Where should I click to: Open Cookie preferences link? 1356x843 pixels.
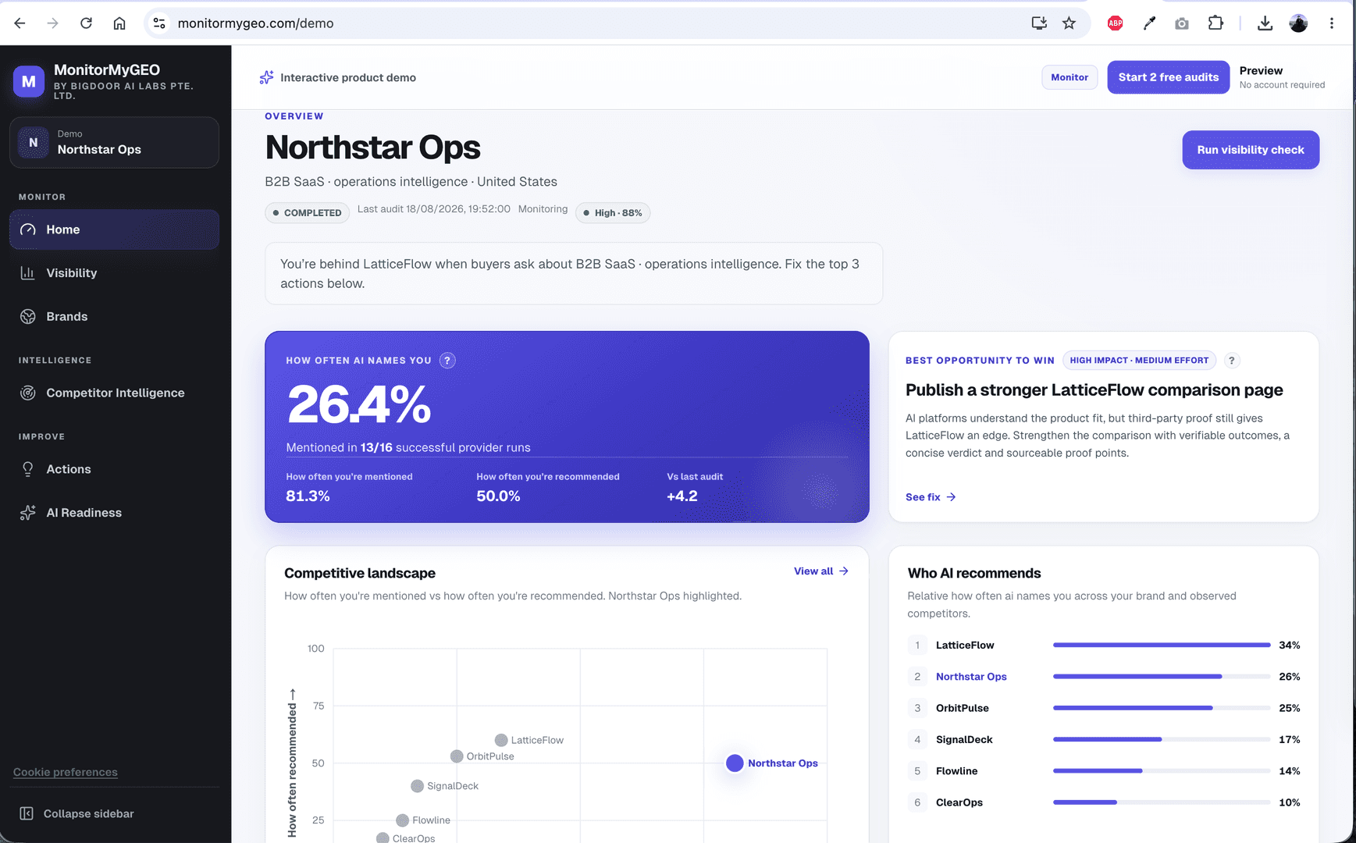coord(66,772)
